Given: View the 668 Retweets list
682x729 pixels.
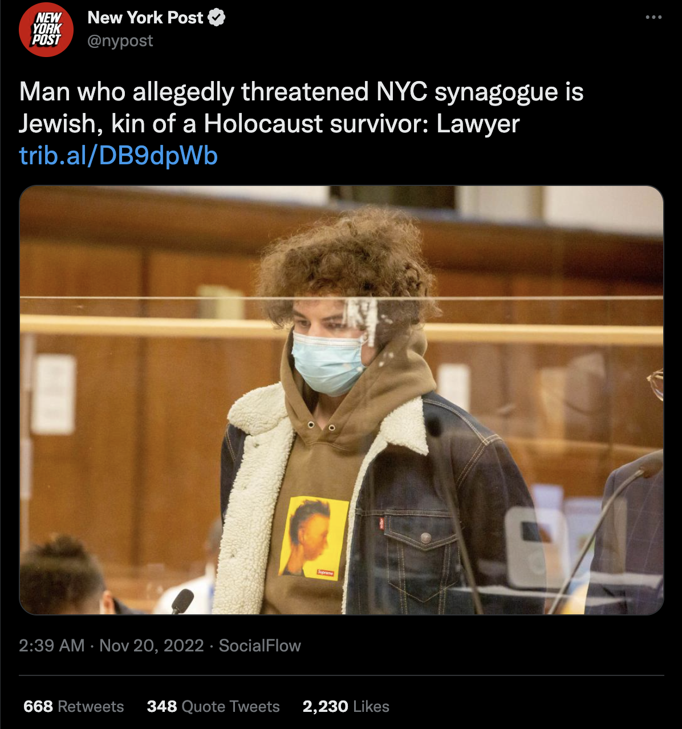Looking at the screenshot, I should tap(74, 706).
